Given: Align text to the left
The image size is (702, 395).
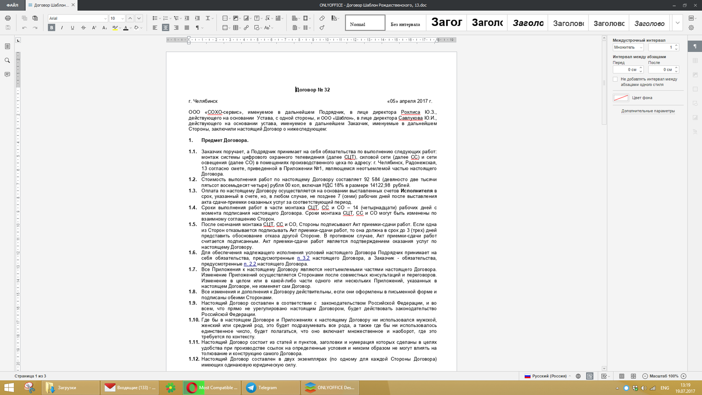Looking at the screenshot, I should 155,28.
